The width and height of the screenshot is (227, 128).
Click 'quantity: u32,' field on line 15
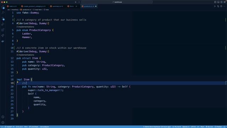click(38, 69)
